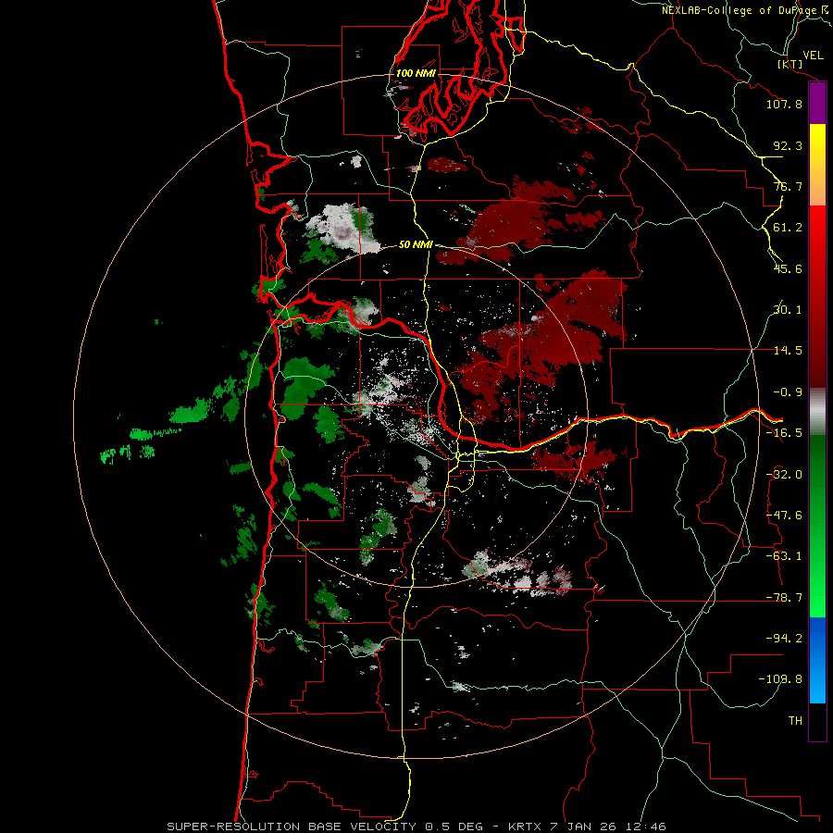Image resolution: width=833 pixels, height=833 pixels.
Task: Click the -94.2 velocity scale value
Action: tap(784, 638)
